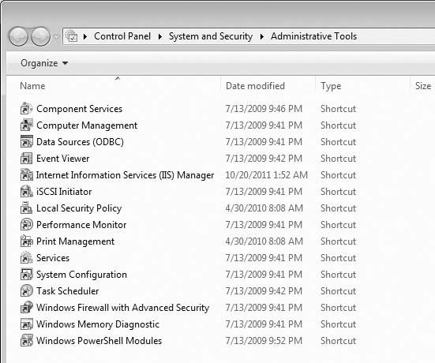Select the Computer Management name
This screenshot has height=363, width=435.
point(87,125)
